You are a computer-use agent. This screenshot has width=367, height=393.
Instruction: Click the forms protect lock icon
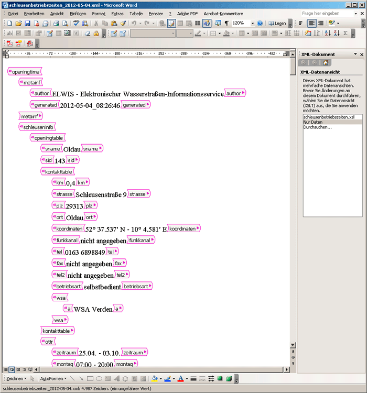click(96, 34)
